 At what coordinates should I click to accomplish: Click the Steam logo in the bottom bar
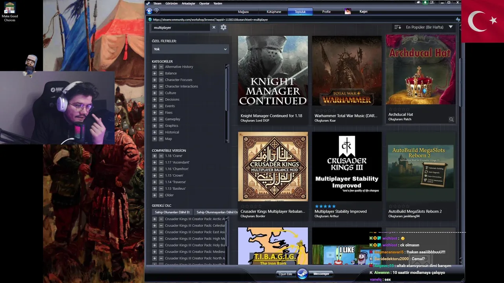(302, 274)
